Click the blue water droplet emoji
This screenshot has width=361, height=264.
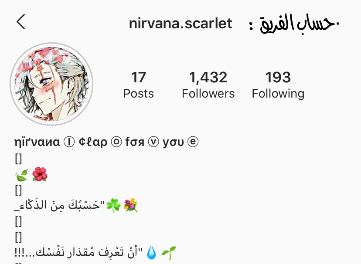[x=151, y=253]
